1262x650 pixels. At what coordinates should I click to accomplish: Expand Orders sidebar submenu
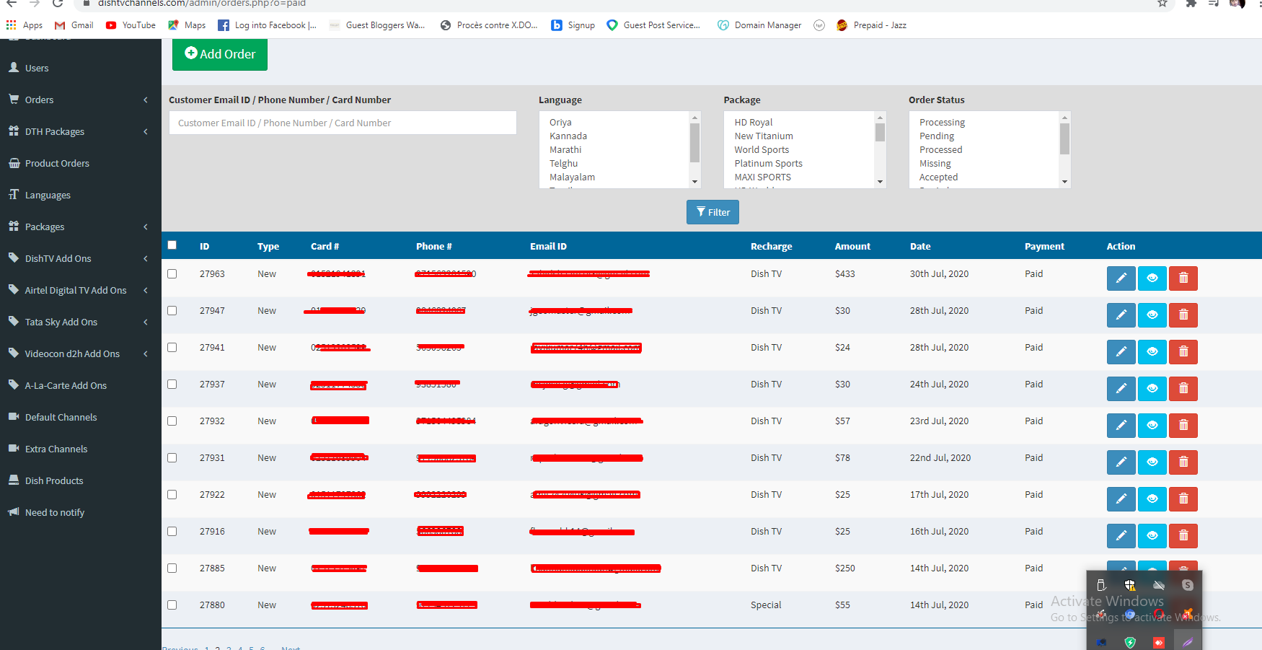click(81, 100)
